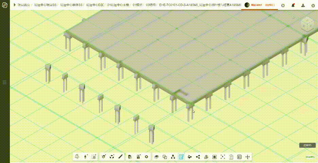Open the layers stack tool
The width and height of the screenshot is (318, 163).
(156, 157)
